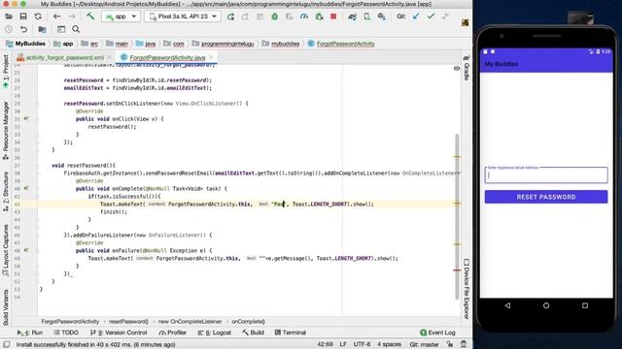Open the Build tool window

[x=253, y=333]
